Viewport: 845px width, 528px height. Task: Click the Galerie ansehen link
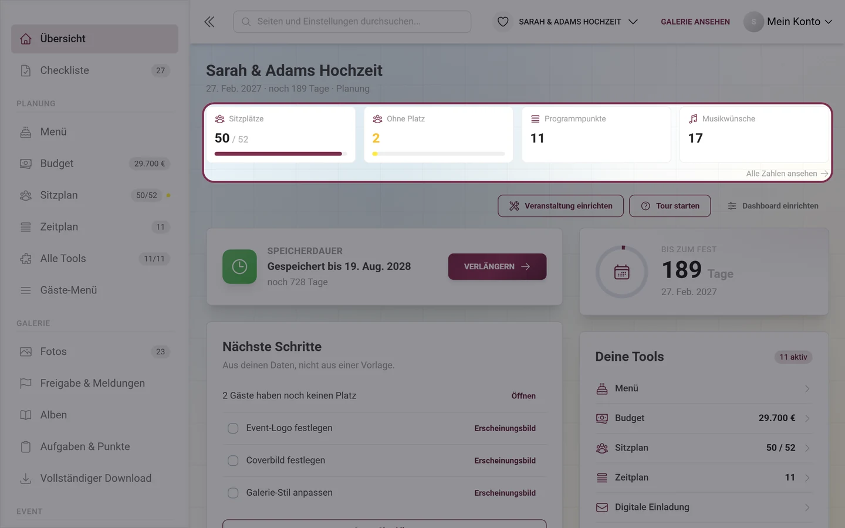(x=695, y=22)
